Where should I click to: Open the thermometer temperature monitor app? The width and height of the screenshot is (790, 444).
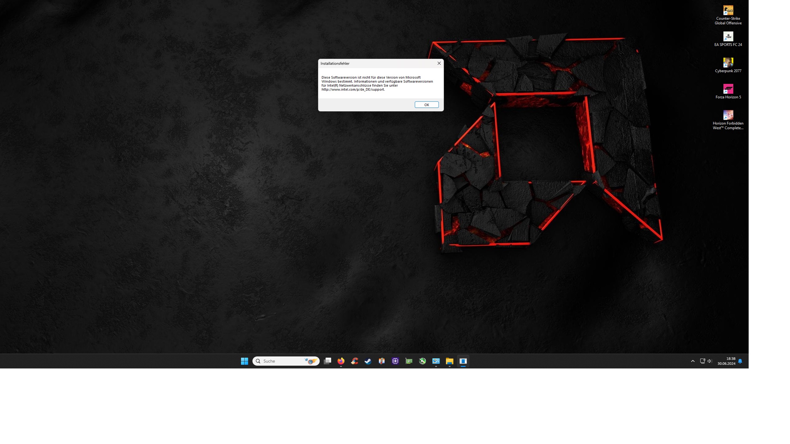tap(382, 361)
